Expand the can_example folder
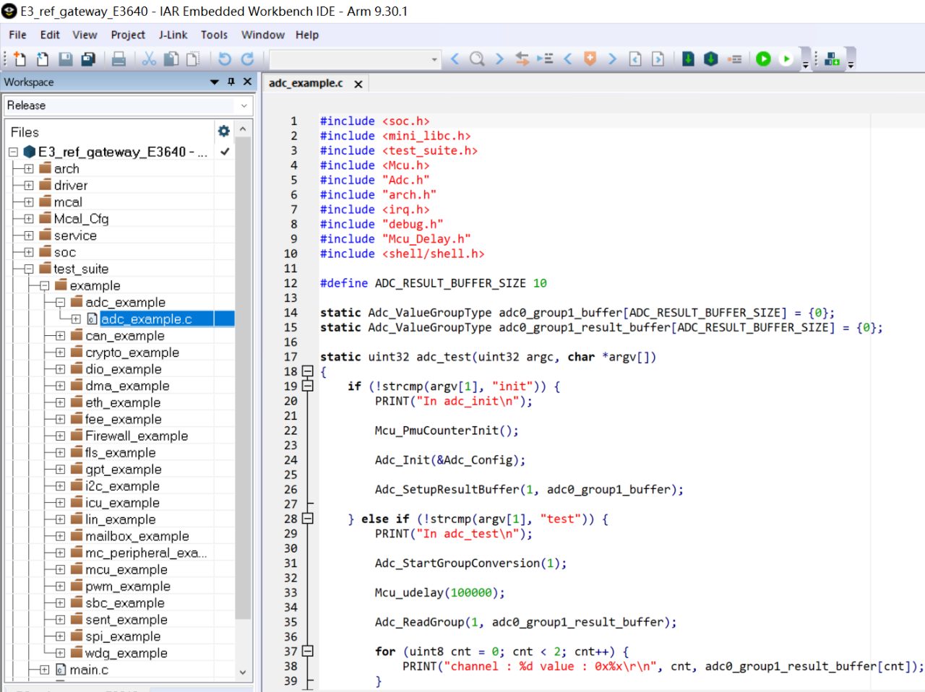This screenshot has width=925, height=692. click(x=60, y=336)
